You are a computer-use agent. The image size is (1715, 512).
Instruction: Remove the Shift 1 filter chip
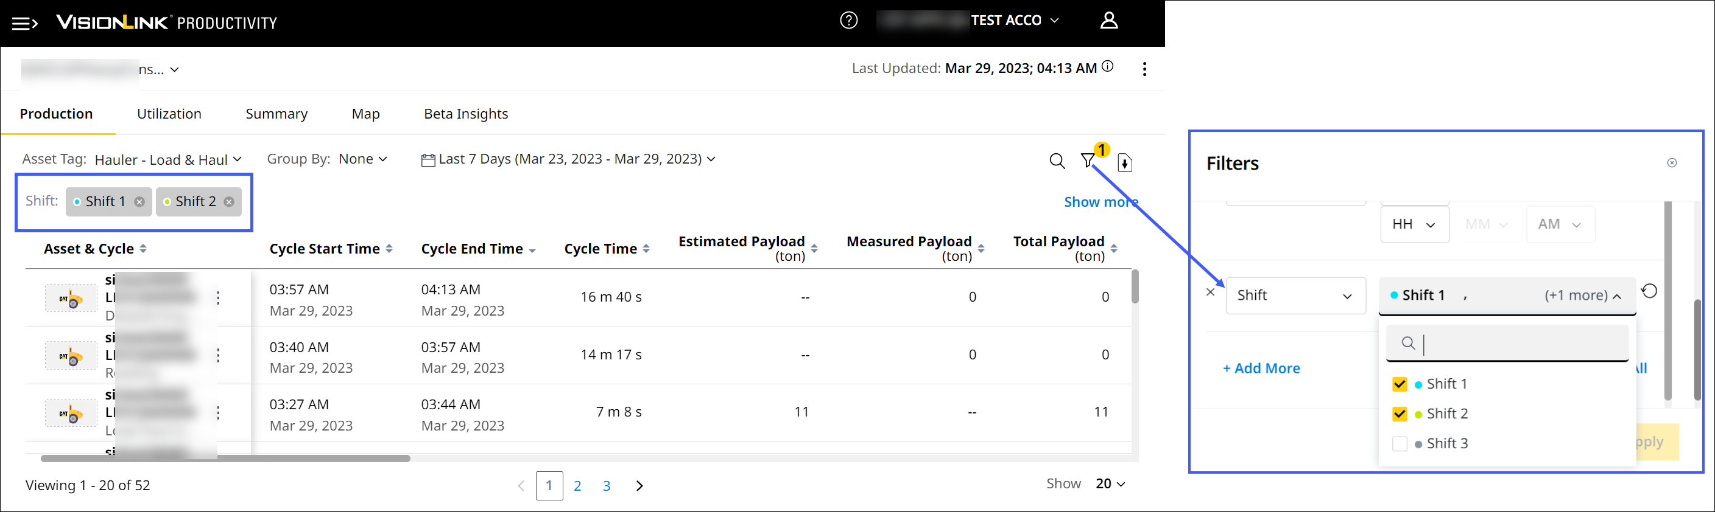coord(139,202)
